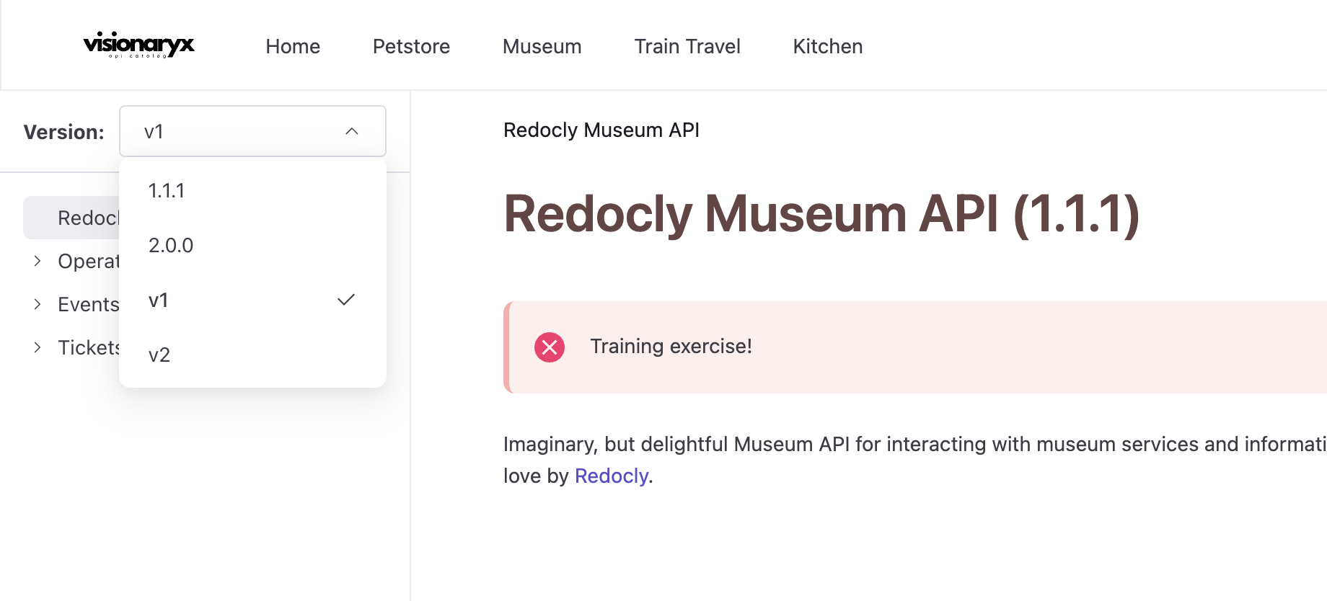Expand the Events section chevron in sidebar
The height and width of the screenshot is (601, 1327).
pos(38,304)
